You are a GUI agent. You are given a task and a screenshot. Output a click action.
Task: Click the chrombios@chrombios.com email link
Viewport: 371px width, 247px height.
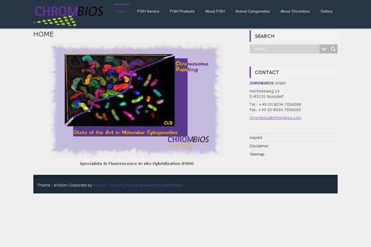[275, 118]
